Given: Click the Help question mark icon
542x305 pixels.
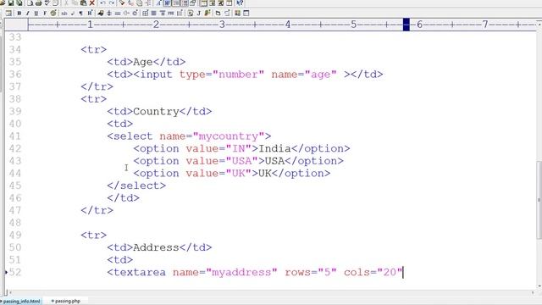Looking at the screenshot, I should click(240, 3).
